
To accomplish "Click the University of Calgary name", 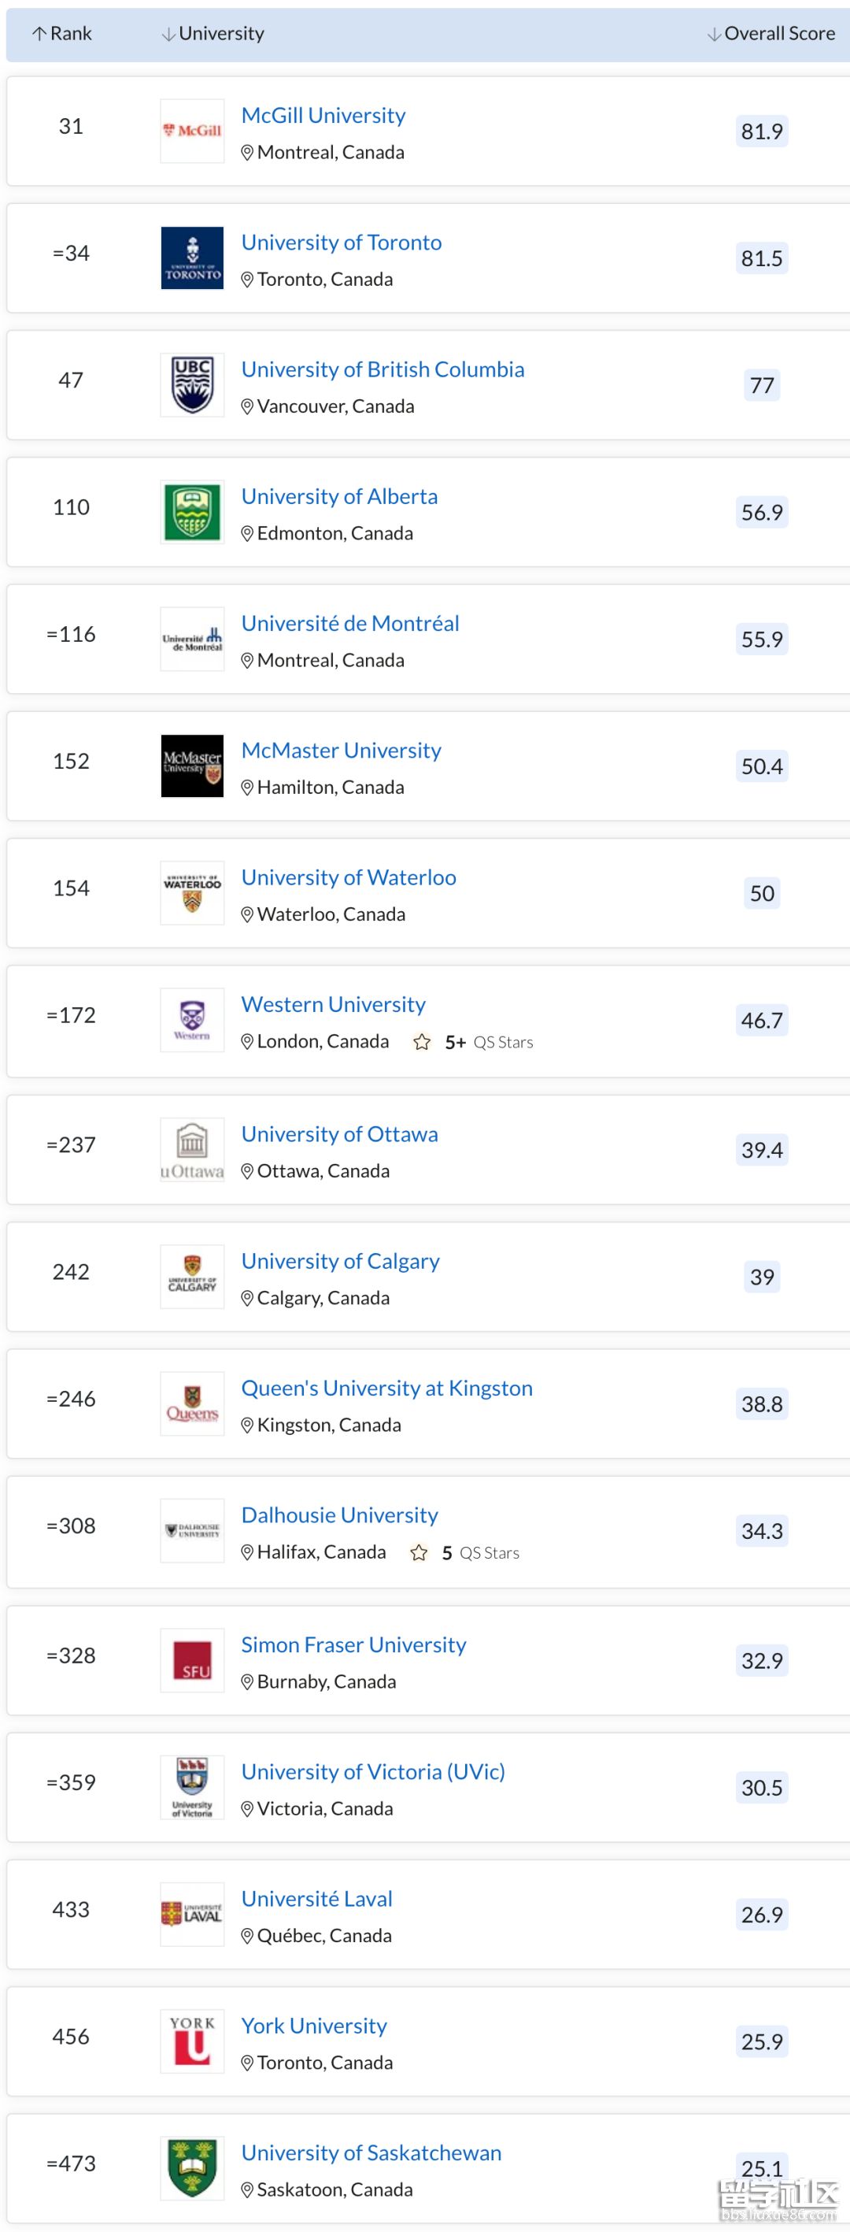I will 340,1261.
